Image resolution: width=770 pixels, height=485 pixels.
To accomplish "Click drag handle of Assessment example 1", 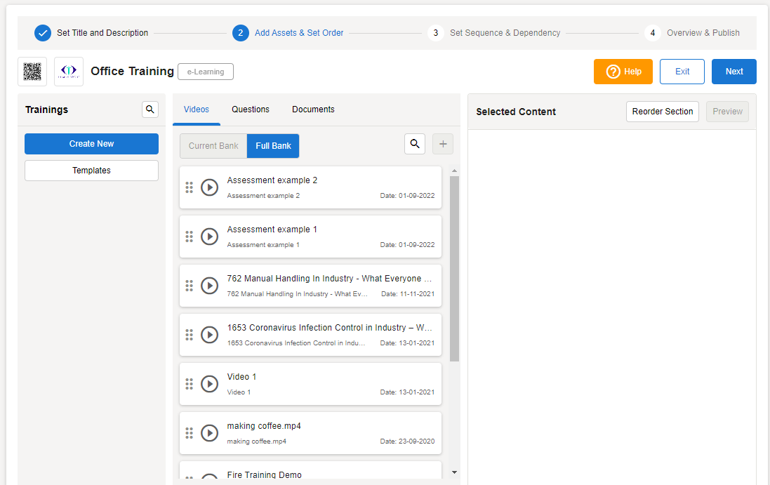I will 189,237.
